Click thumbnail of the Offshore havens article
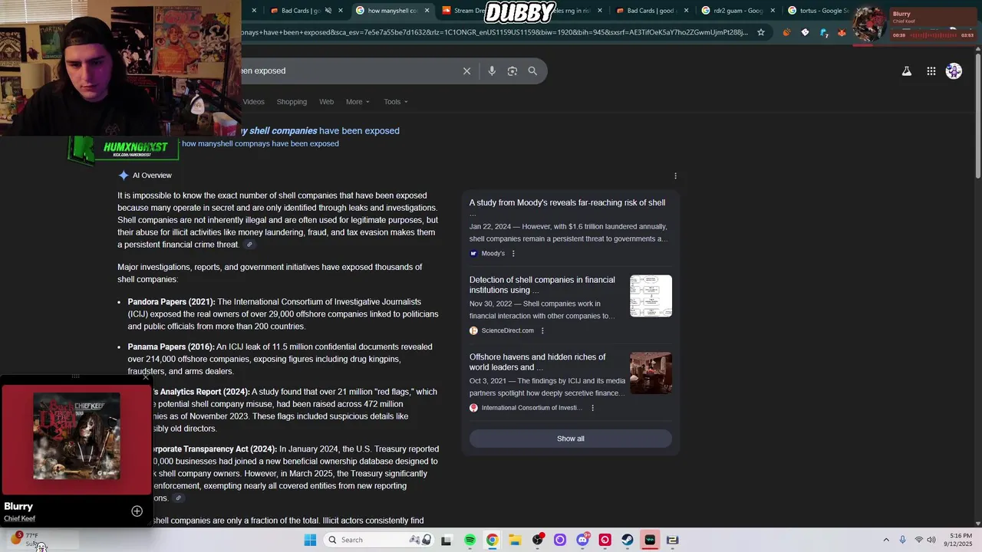 coord(651,373)
